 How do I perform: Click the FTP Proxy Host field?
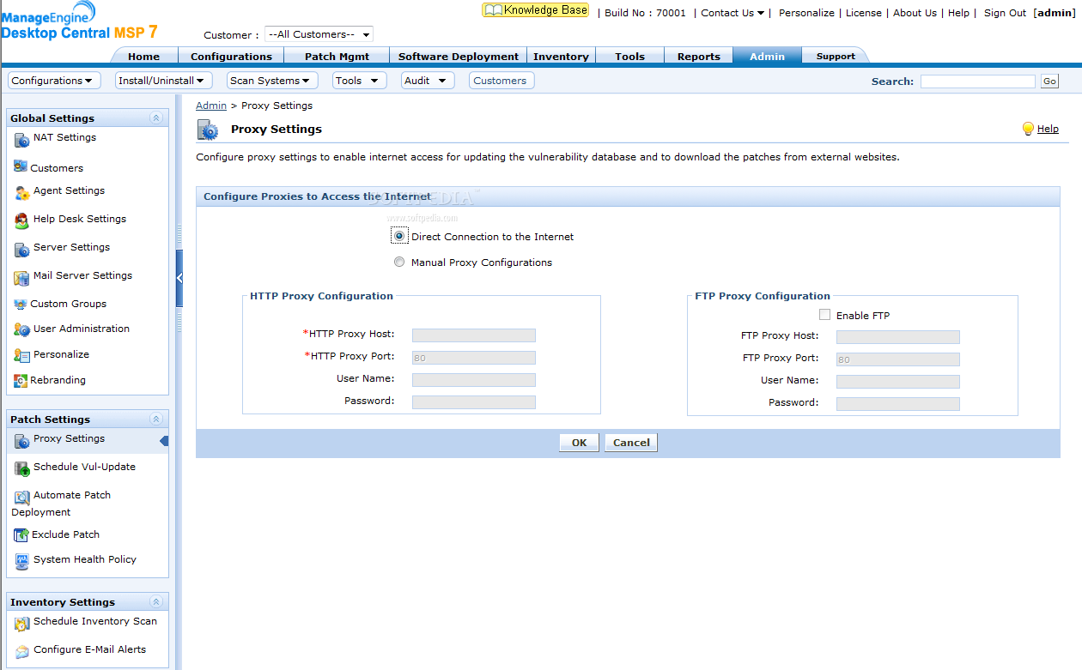tap(898, 337)
